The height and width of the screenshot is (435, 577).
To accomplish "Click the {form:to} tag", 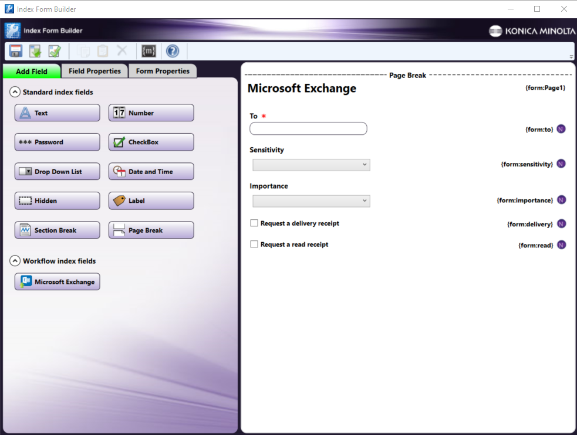I will [539, 130].
